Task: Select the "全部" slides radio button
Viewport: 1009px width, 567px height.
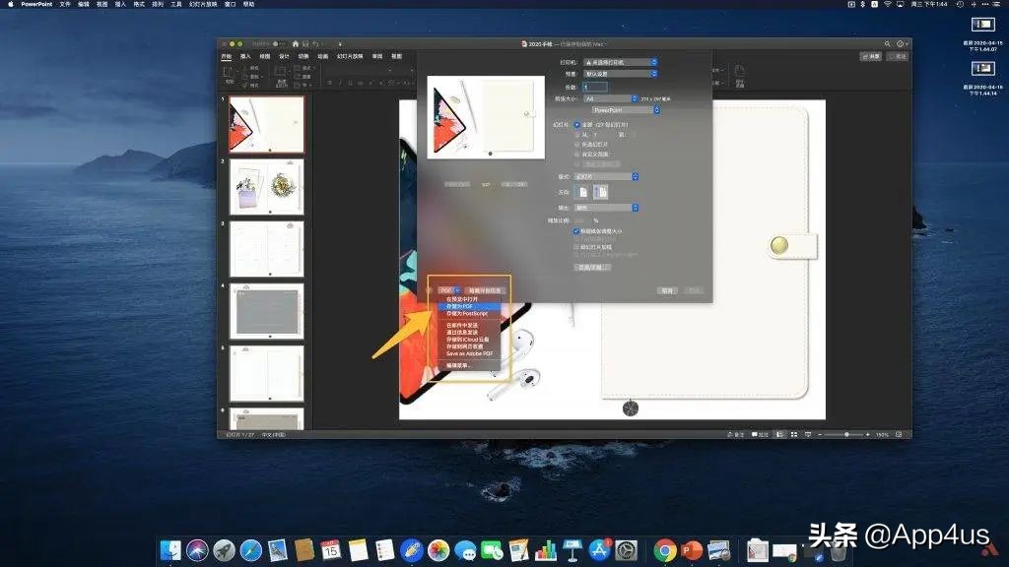Action: (577, 125)
